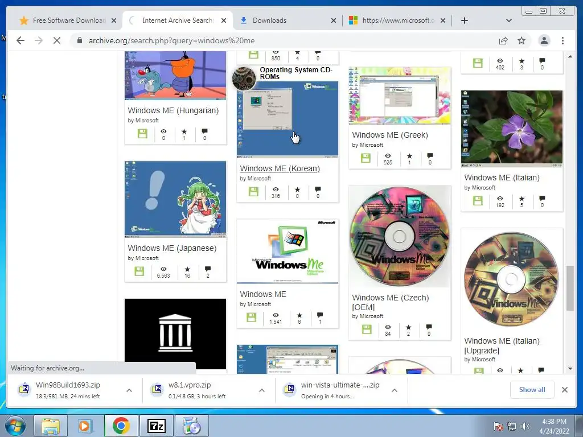The width and height of the screenshot is (583, 437).
Task: Go back to the previous page
Action: (20, 40)
